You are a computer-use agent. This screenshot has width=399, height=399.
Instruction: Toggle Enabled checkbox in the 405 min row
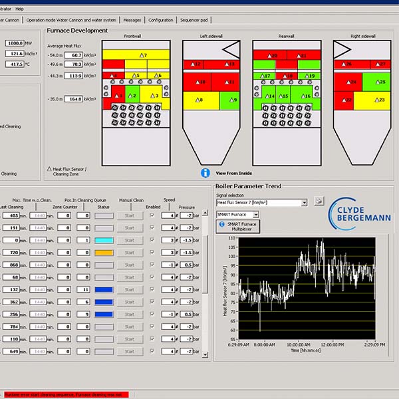pyautogui.click(x=152, y=215)
